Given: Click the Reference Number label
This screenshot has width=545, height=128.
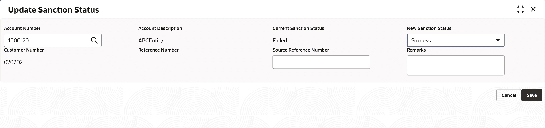Looking at the screenshot, I should [x=158, y=50].
